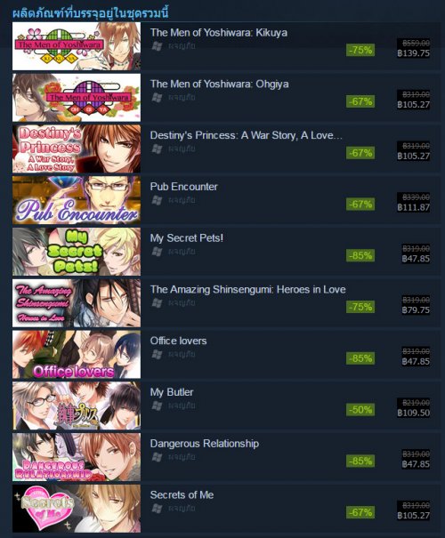Click Windows icon under My Secret Pets!
Viewport: 445px width, 538px height.
(x=157, y=252)
